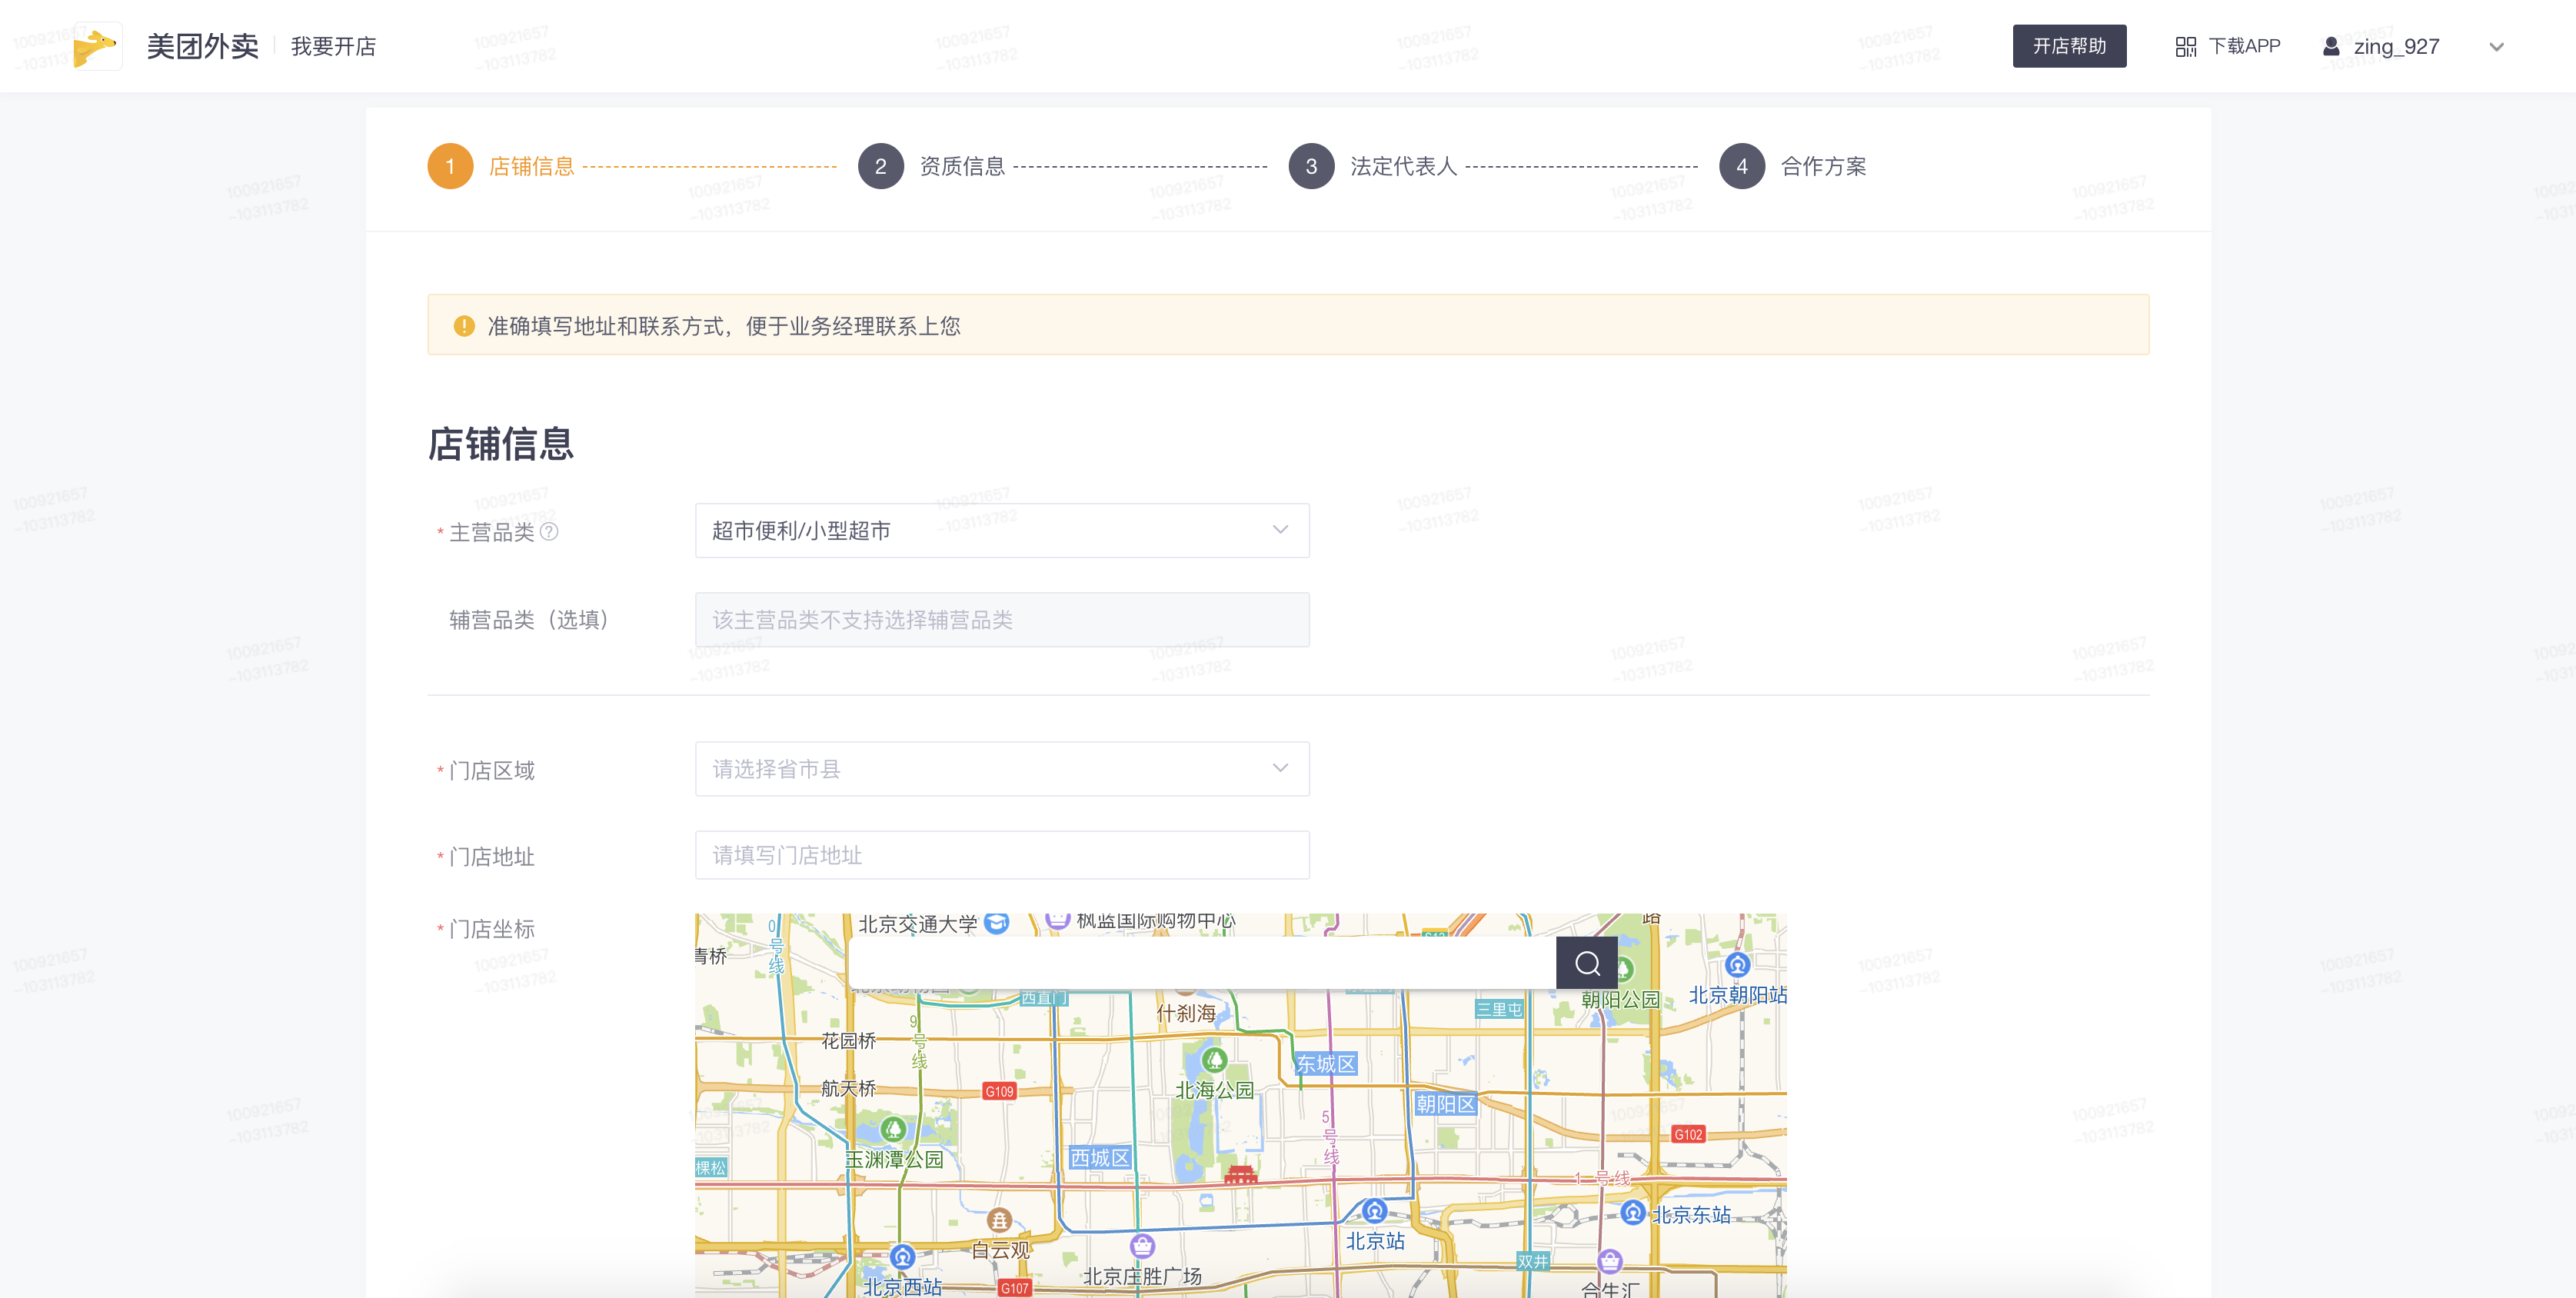Focus the 门店地址 input field
This screenshot has height=1298, width=2576.
click(1001, 855)
